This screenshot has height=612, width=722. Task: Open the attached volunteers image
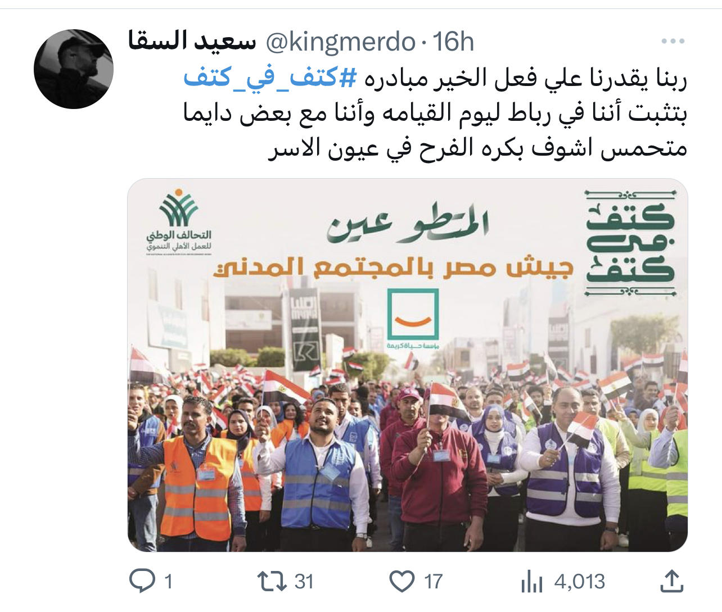408,365
